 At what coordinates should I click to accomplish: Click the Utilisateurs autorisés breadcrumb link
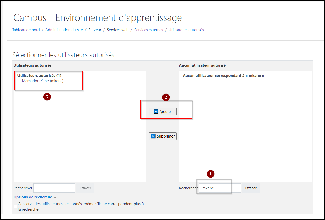pyautogui.click(x=186, y=30)
